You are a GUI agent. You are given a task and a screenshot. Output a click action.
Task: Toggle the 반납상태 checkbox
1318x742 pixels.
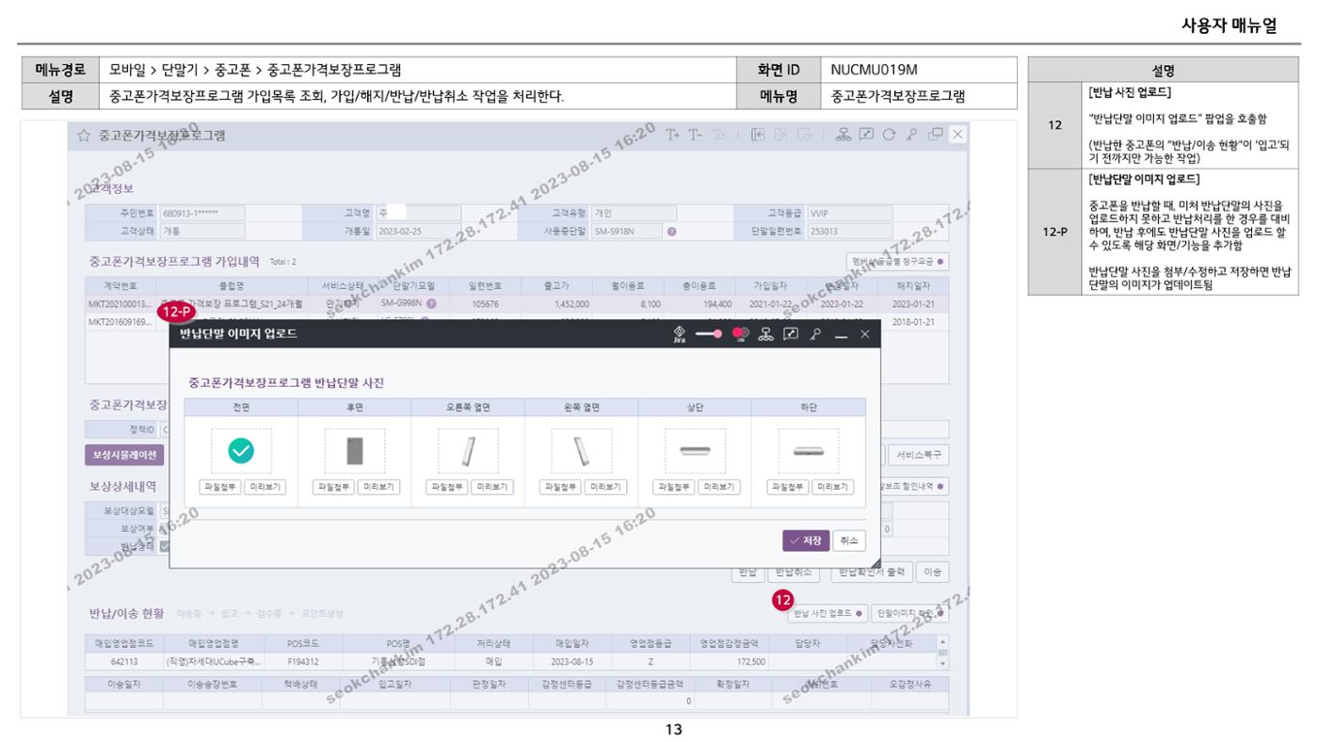click(x=165, y=545)
